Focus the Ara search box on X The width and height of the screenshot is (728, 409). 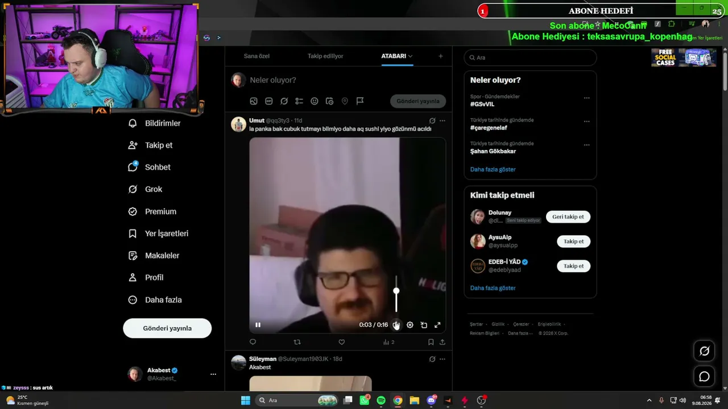pyautogui.click(x=530, y=57)
